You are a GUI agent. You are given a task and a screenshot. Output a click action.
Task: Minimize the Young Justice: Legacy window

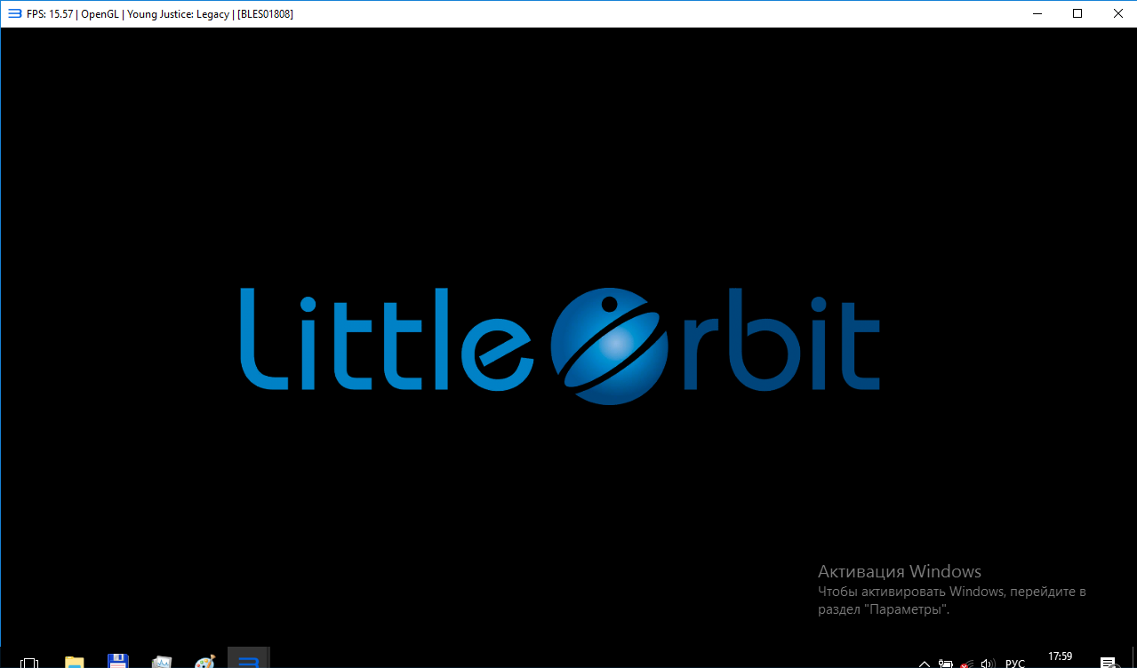point(1037,13)
